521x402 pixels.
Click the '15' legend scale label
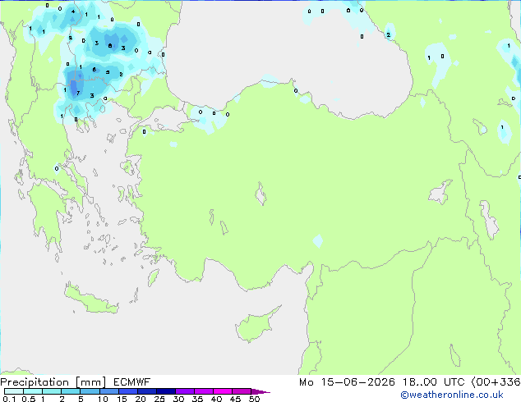click(122, 399)
